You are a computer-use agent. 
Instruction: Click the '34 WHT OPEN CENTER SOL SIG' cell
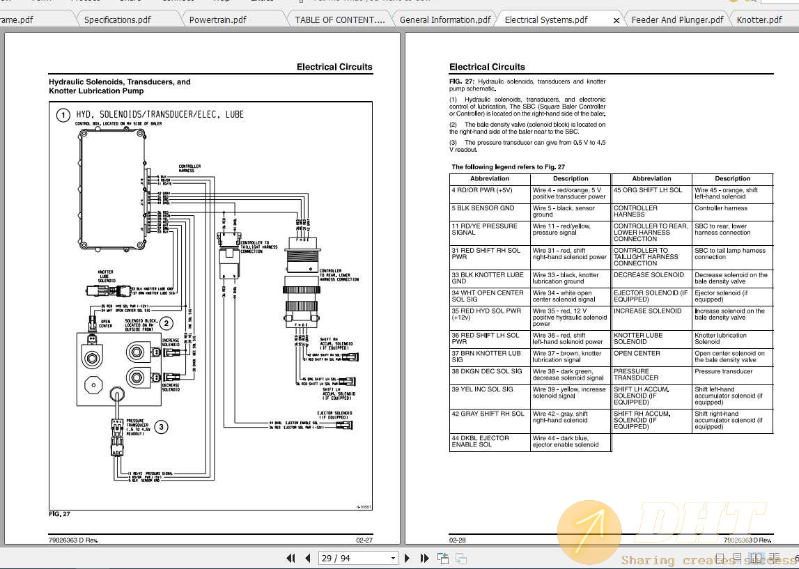pos(490,297)
